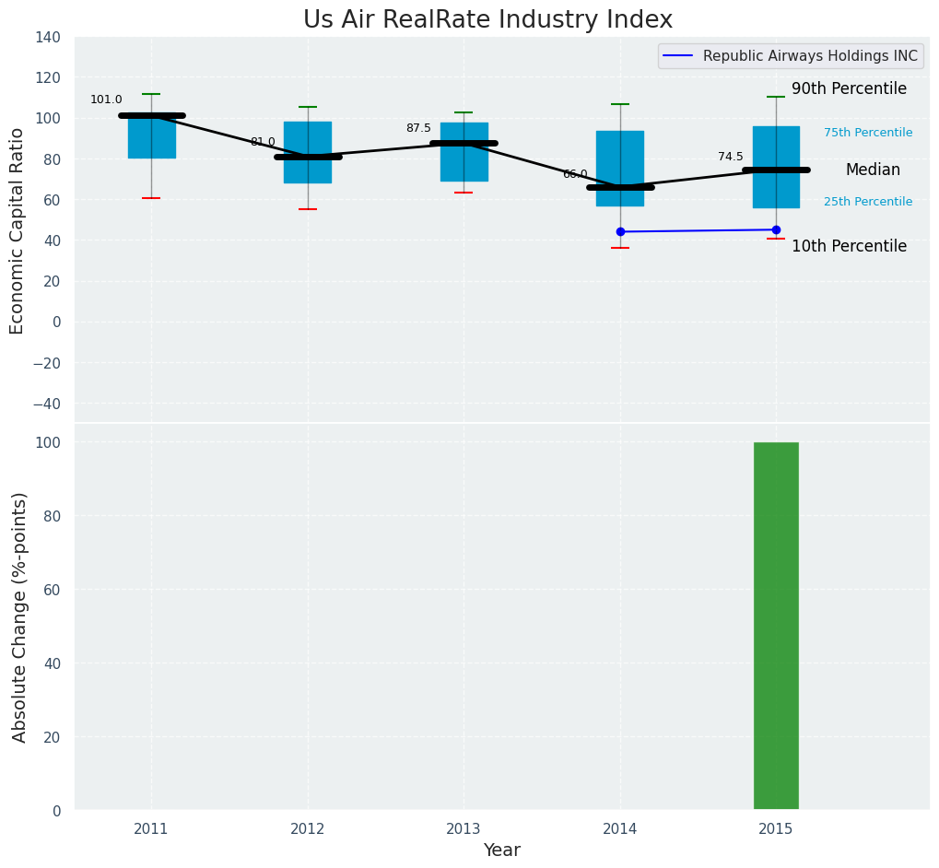Image resolution: width=939 pixels, height=868 pixels.
Task: Click the 87.5 median value label
Action: [418, 128]
